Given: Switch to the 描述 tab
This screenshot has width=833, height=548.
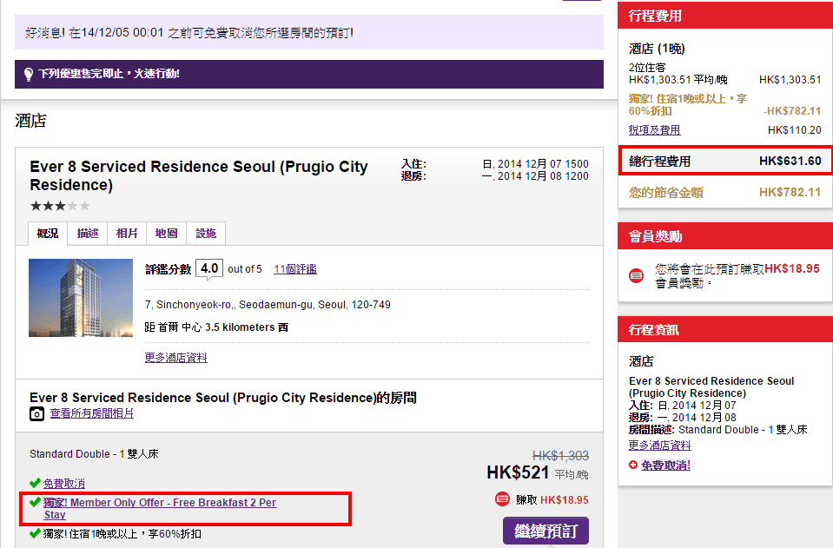Looking at the screenshot, I should 87,234.
